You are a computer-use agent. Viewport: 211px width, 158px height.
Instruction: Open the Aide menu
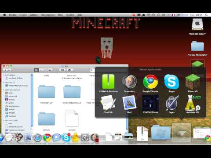click(80, 15)
